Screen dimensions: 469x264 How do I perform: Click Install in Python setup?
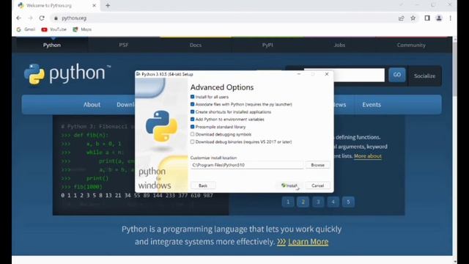click(289, 186)
